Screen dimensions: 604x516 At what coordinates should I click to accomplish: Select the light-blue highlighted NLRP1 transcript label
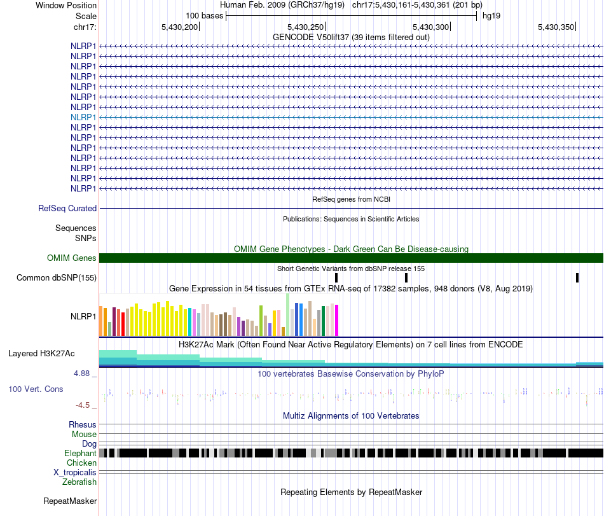tap(83, 117)
